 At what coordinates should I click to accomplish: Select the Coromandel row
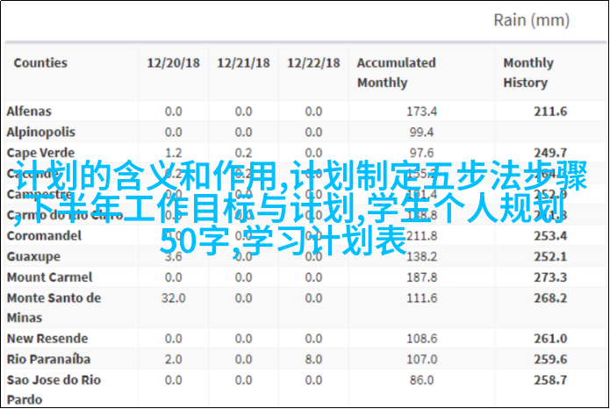(x=44, y=236)
